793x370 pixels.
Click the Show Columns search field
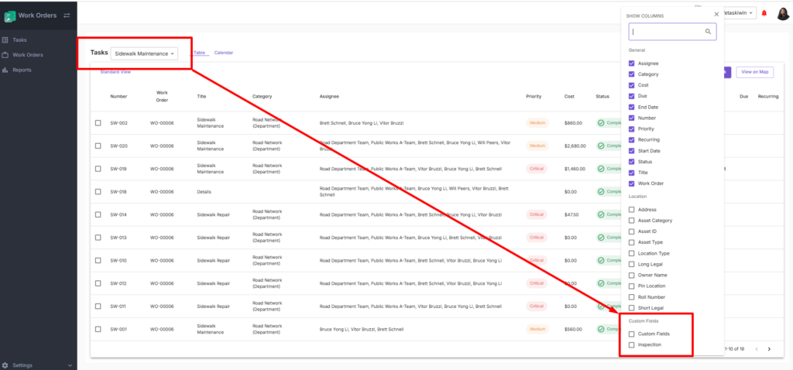668,32
